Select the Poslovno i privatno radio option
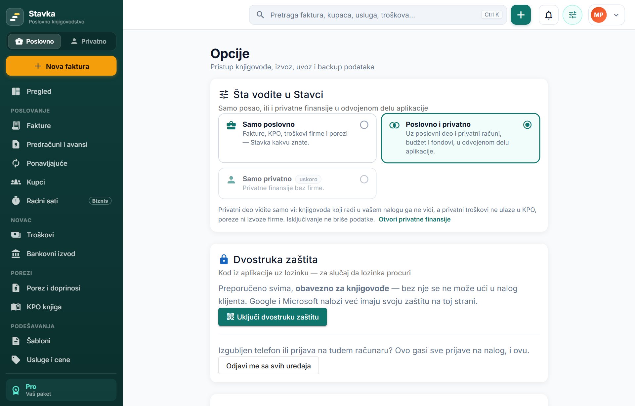Image resolution: width=635 pixels, height=406 pixels. [x=527, y=125]
